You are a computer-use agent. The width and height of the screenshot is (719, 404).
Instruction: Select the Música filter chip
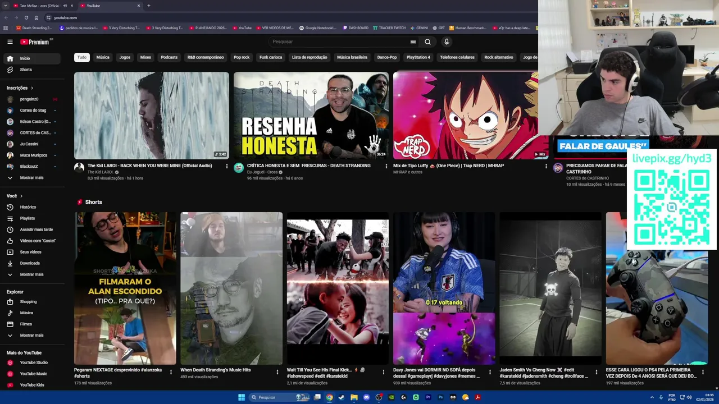(x=103, y=57)
